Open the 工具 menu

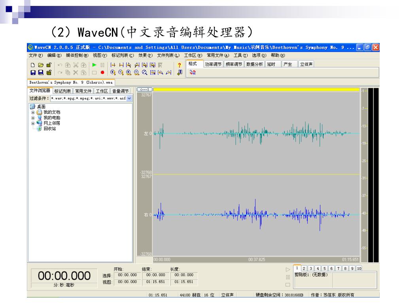(x=240, y=55)
